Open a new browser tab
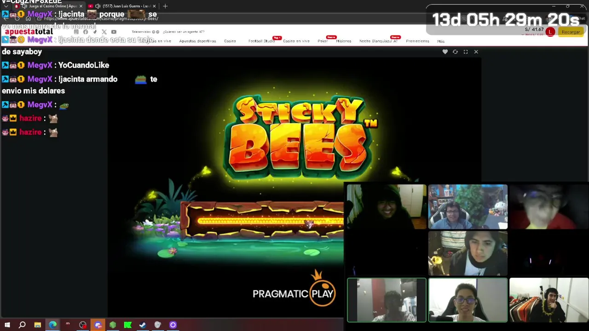589x331 pixels. click(165, 6)
